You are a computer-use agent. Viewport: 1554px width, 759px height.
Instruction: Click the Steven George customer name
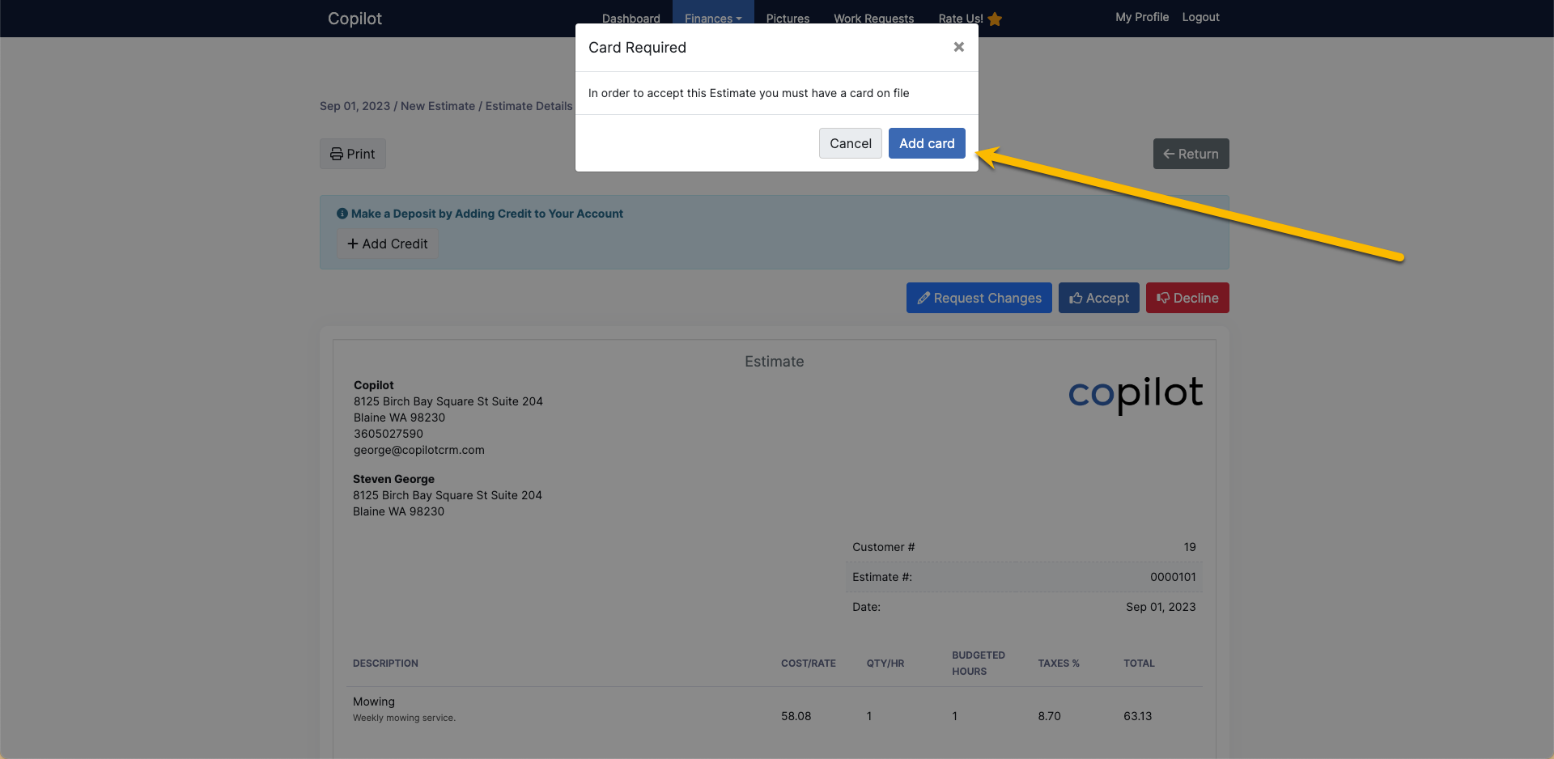[393, 479]
